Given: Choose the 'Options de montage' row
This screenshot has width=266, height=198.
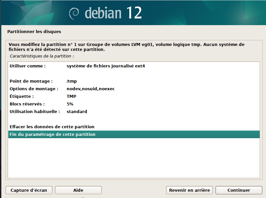Looking at the screenshot, I should (x=134, y=89).
